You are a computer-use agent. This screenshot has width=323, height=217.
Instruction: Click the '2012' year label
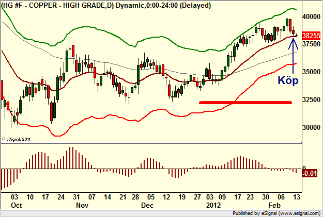pos(213,205)
